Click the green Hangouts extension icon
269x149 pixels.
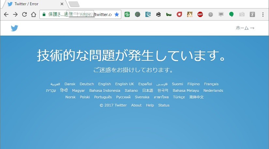[x=231, y=14]
